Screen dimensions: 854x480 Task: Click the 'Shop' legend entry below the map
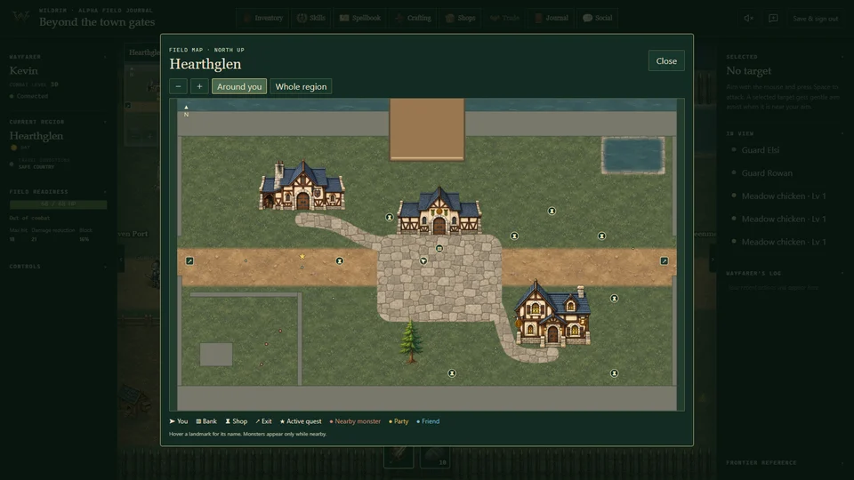[x=237, y=421]
